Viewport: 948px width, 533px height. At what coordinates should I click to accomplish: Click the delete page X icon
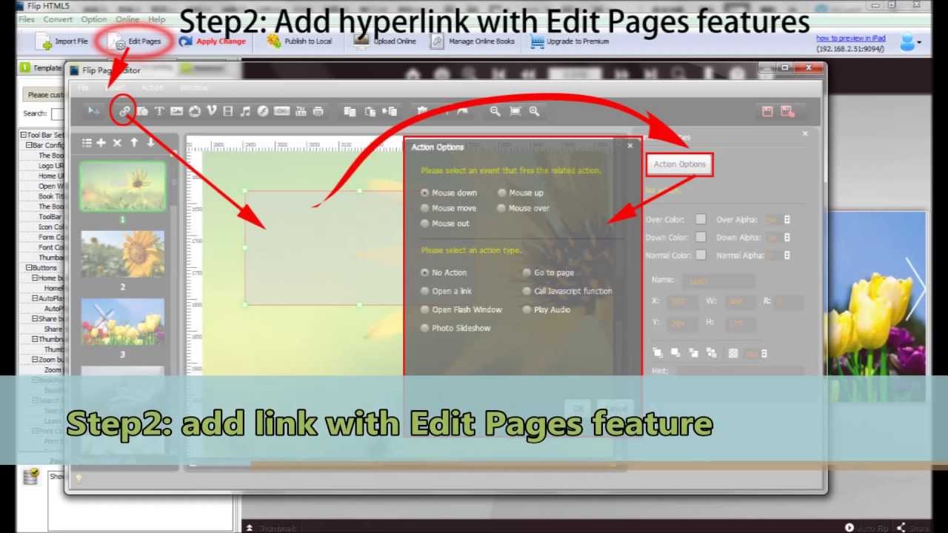[x=117, y=142]
